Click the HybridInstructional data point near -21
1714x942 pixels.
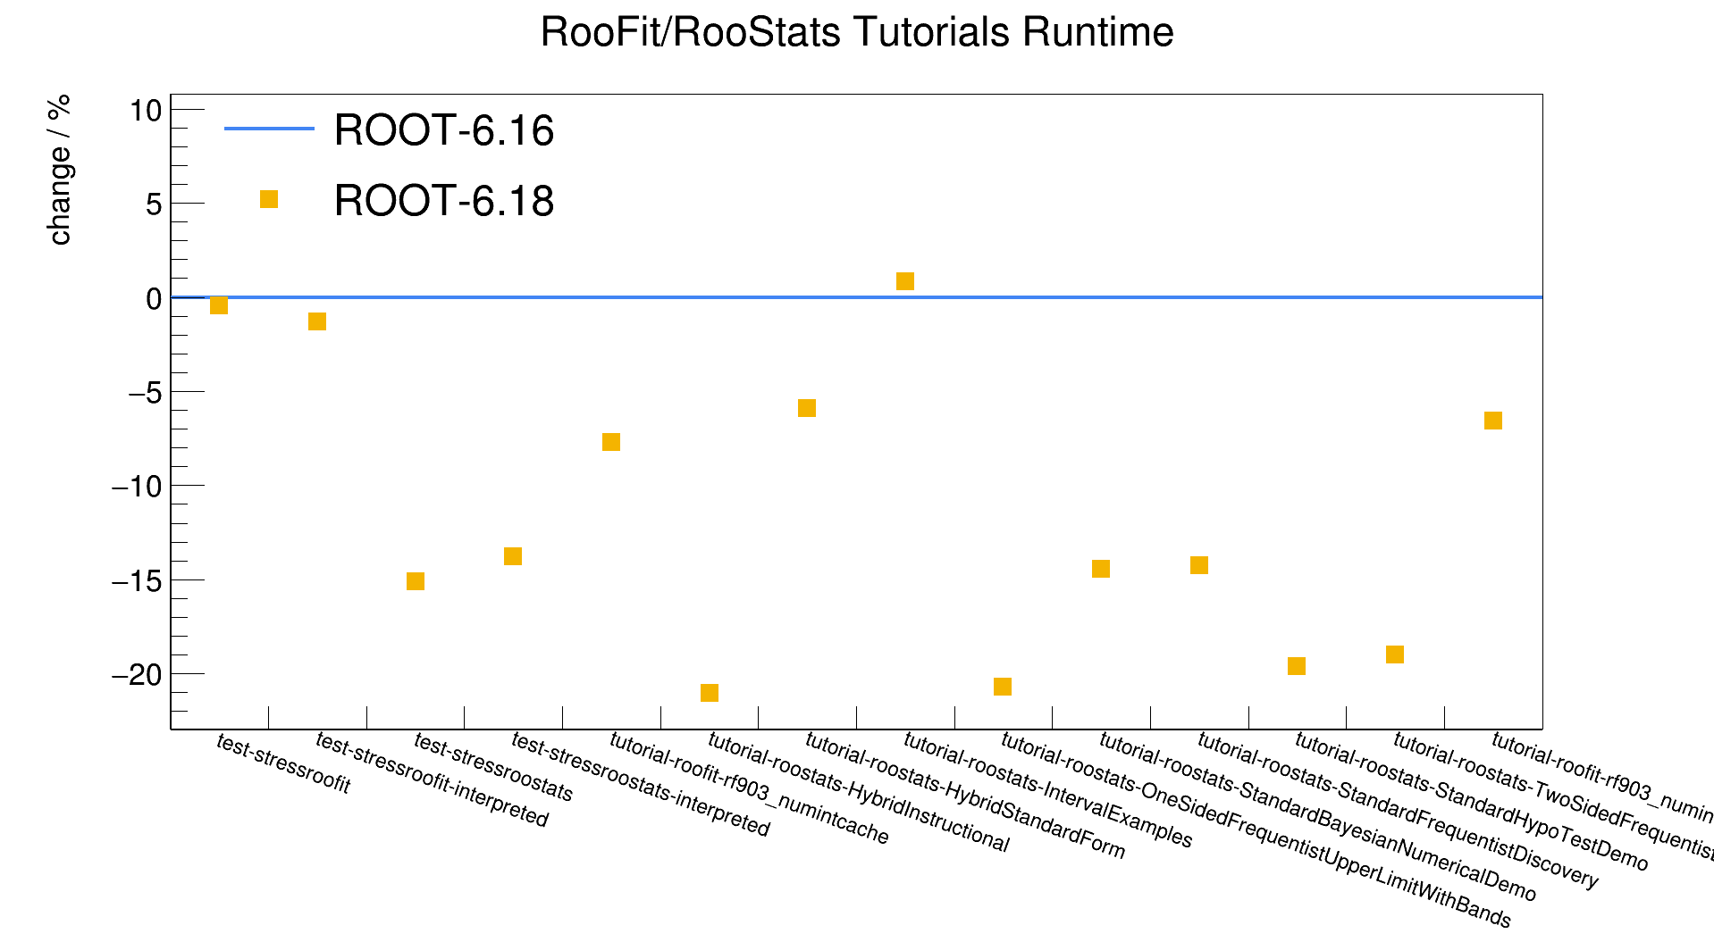click(x=710, y=693)
